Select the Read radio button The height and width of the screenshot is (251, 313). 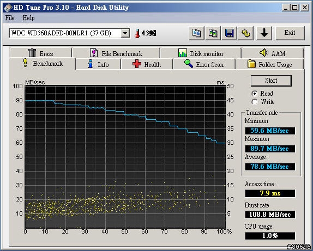coord(255,94)
